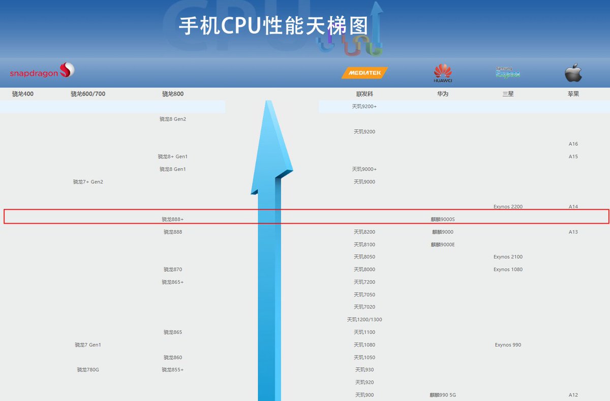
Task: Click the 骁龙870 entry
Action: 173,270
